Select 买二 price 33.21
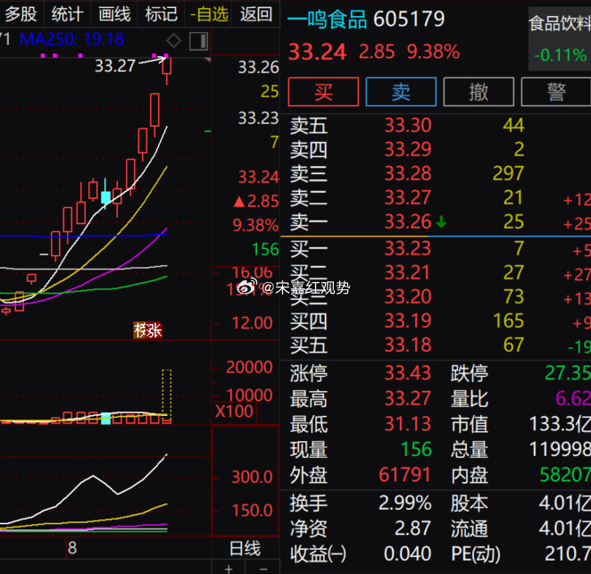591x574 pixels. 408,272
